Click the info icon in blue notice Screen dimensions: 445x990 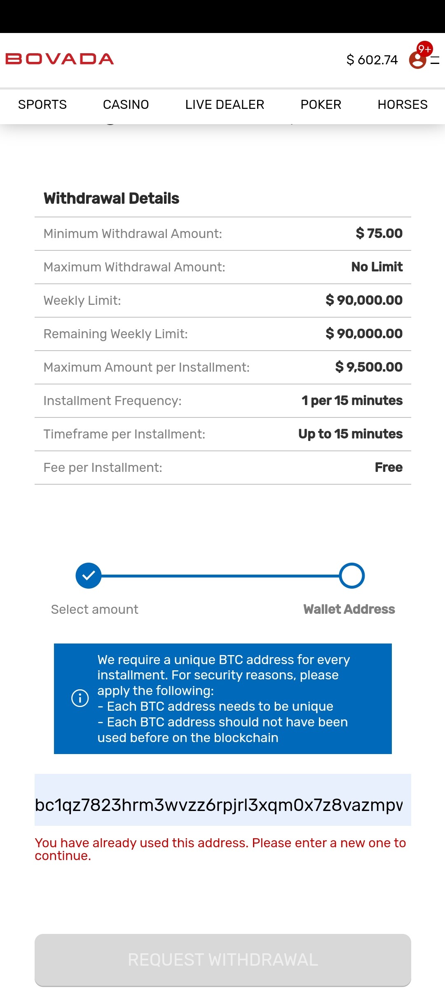coord(80,698)
